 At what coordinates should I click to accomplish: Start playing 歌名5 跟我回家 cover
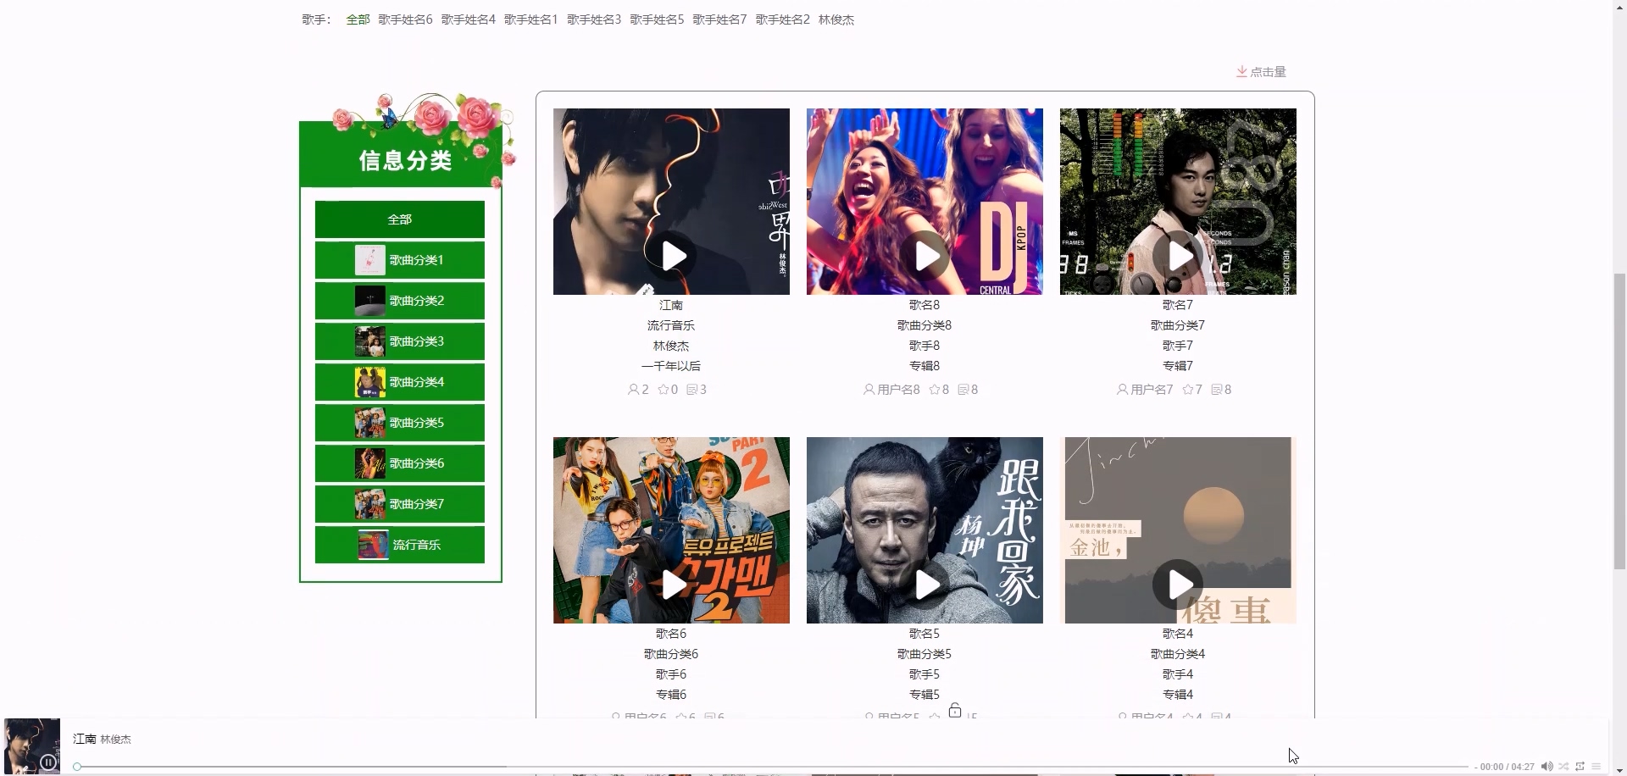(927, 585)
